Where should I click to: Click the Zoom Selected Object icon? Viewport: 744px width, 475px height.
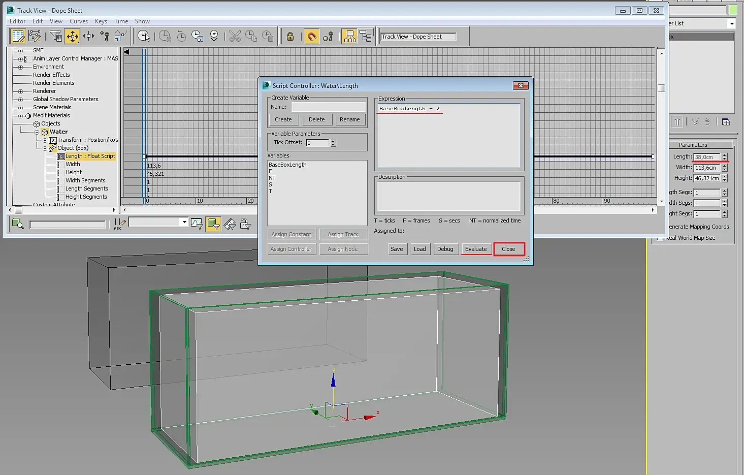(17, 224)
